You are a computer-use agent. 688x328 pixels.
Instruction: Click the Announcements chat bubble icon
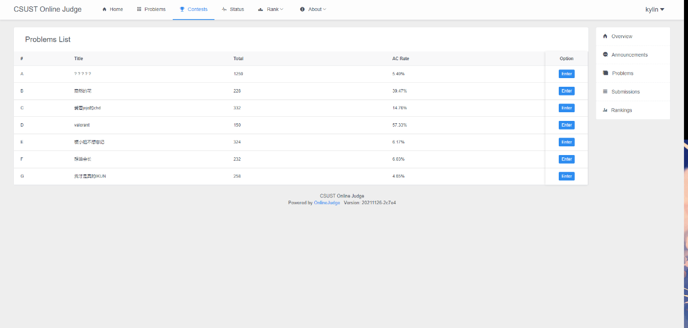(x=605, y=54)
